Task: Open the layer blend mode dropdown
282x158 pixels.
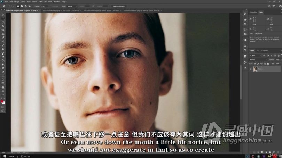Action: [x=258, y=59]
